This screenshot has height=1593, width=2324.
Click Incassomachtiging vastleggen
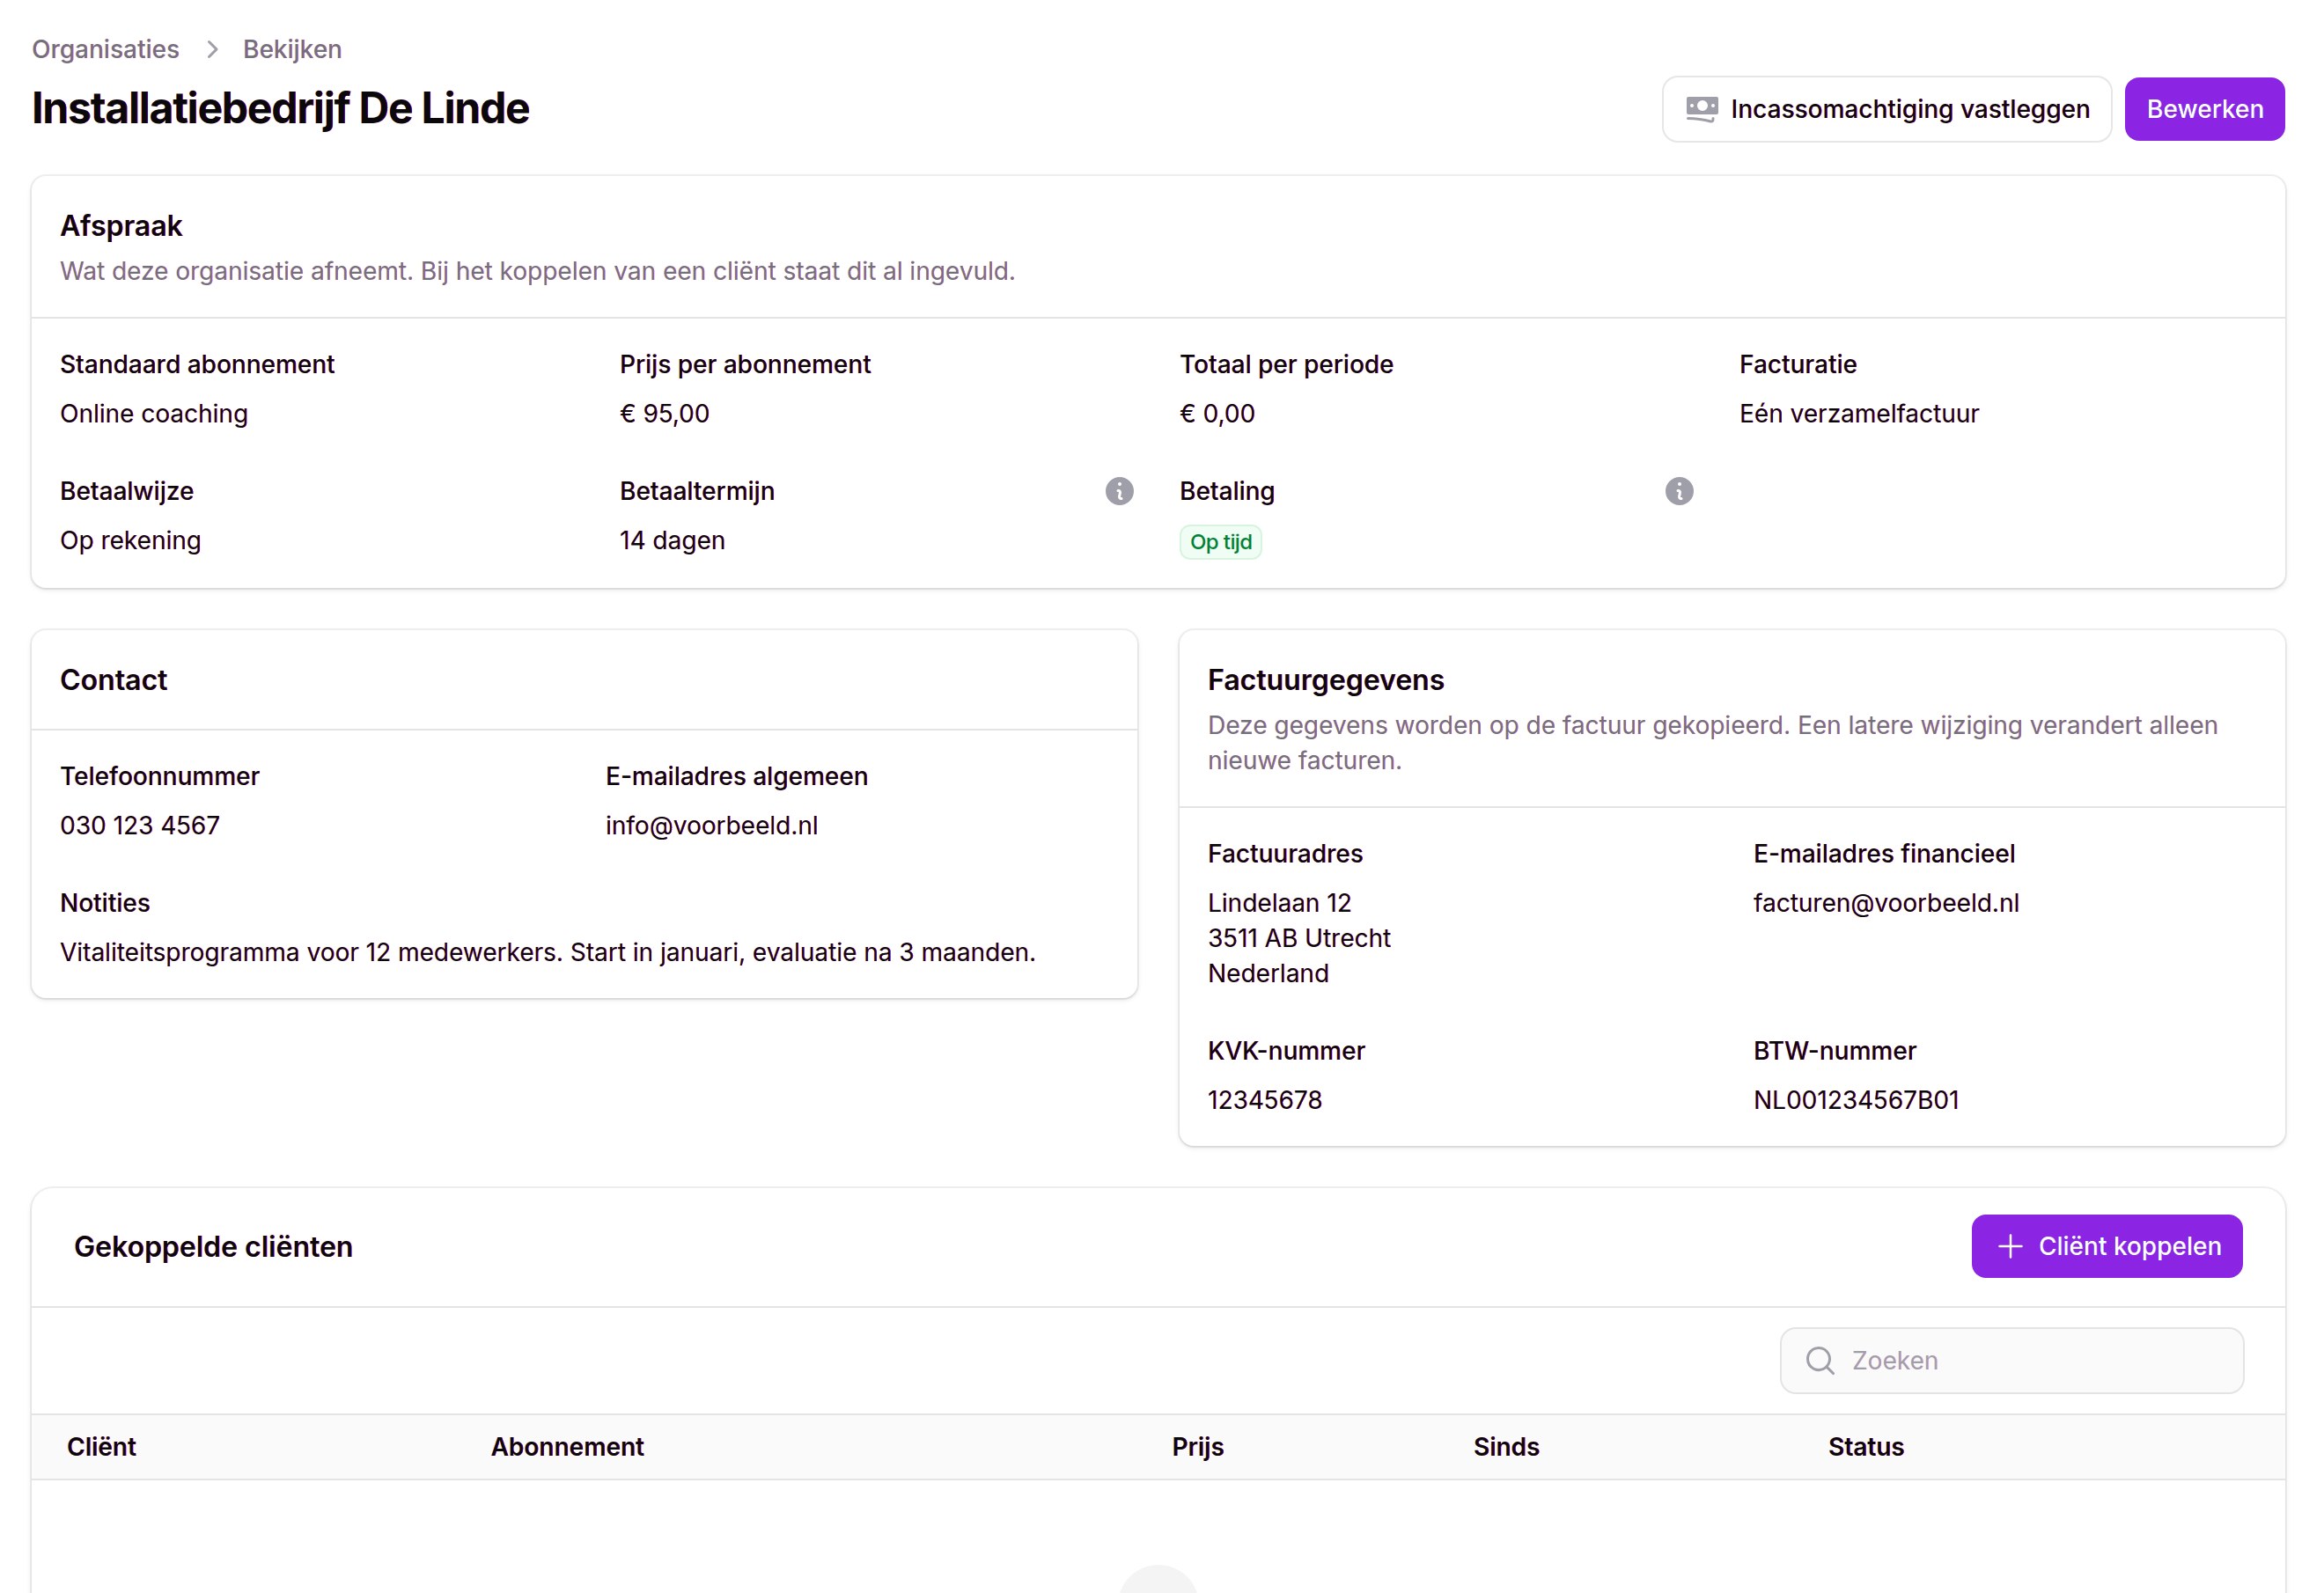coord(1886,109)
